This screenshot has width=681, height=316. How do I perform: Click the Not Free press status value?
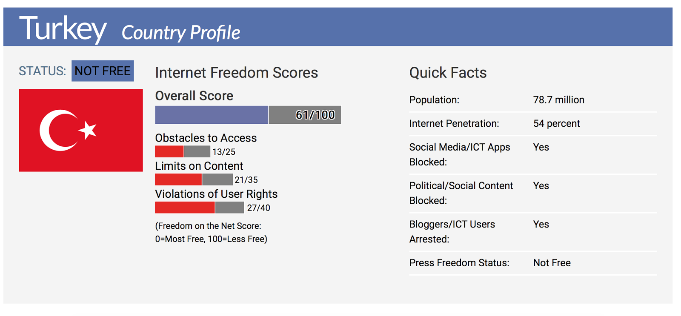[552, 263]
